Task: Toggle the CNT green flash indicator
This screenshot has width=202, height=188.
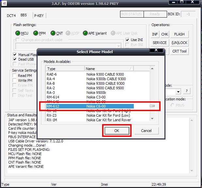Action: pyautogui.click(x=53, y=33)
